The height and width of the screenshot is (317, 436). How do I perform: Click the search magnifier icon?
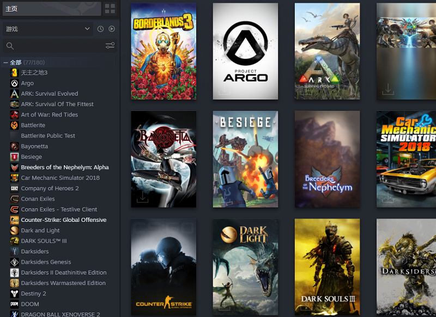pos(10,46)
